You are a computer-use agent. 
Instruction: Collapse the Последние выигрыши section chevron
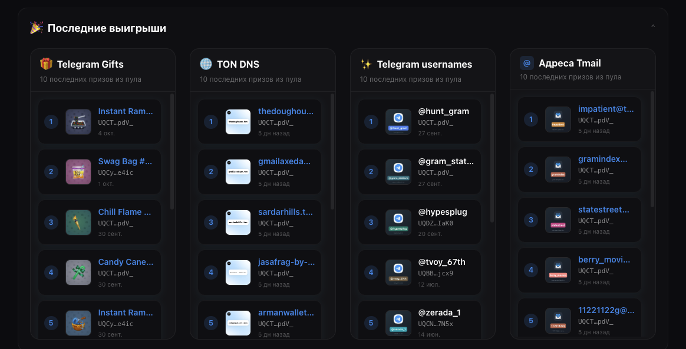pos(653,26)
